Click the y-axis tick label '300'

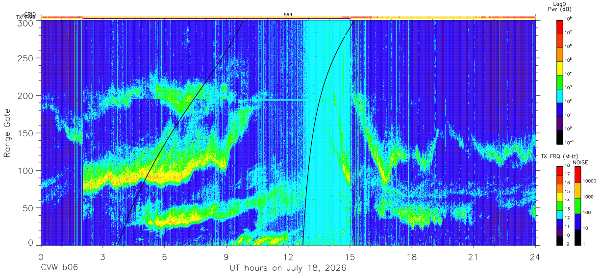(x=26, y=23)
